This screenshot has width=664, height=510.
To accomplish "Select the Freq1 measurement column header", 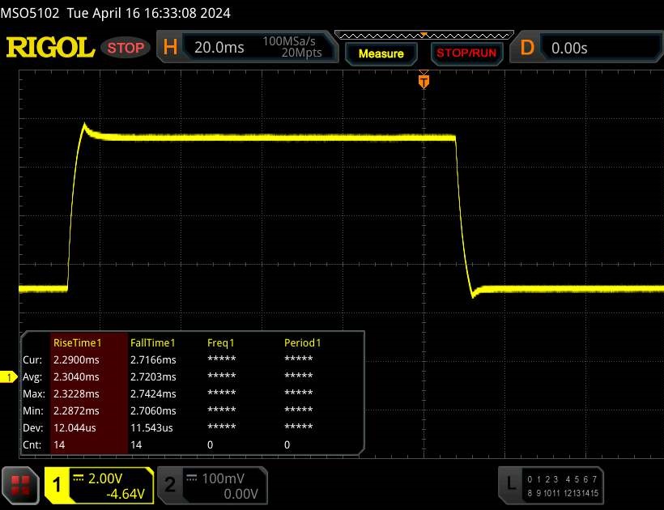I will coord(220,342).
